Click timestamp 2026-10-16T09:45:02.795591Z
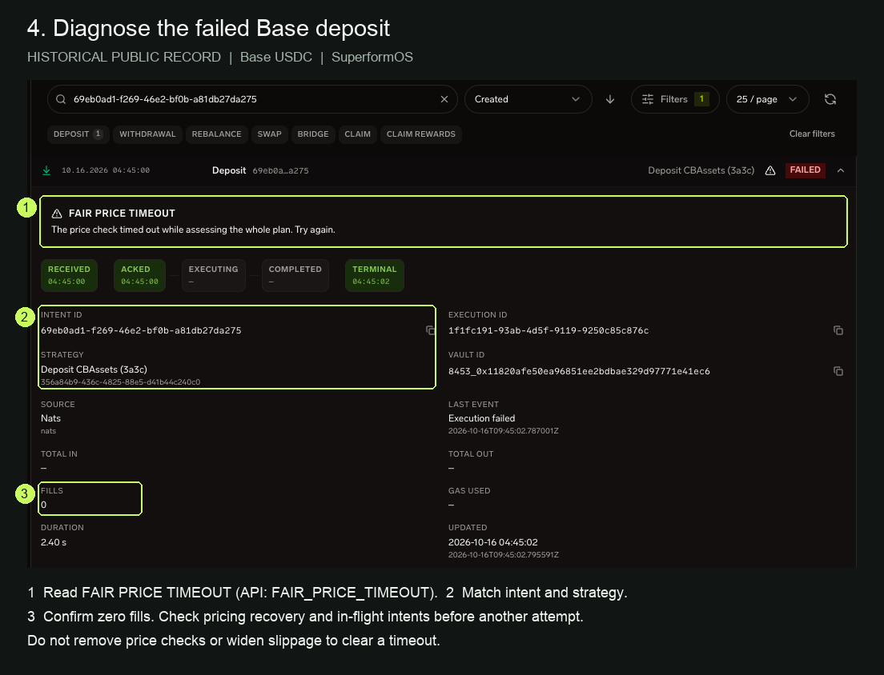 point(504,554)
